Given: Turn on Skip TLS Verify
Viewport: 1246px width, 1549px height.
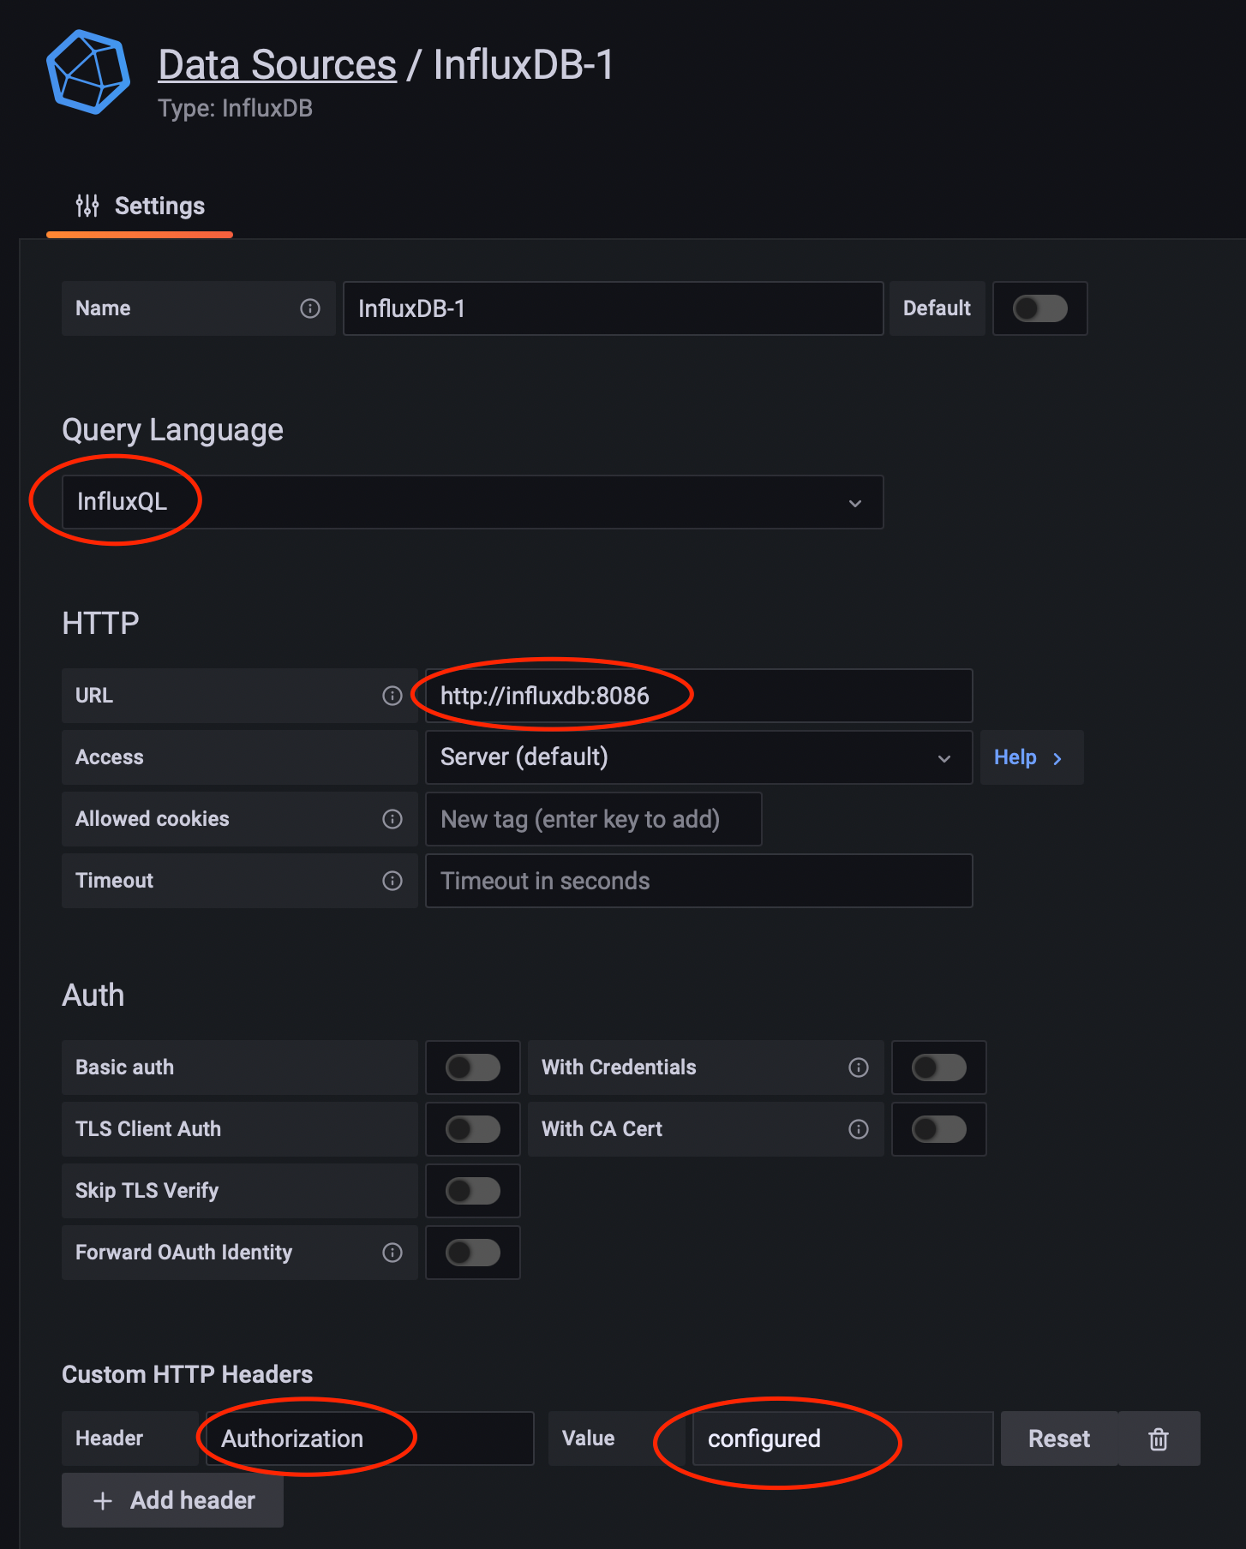Looking at the screenshot, I should pyautogui.click(x=473, y=1191).
